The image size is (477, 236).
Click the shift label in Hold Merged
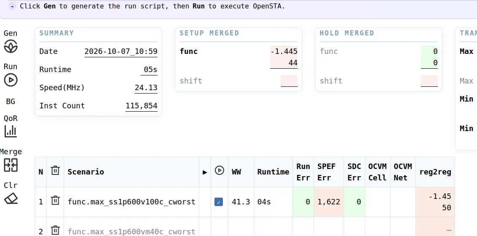tap(331, 81)
